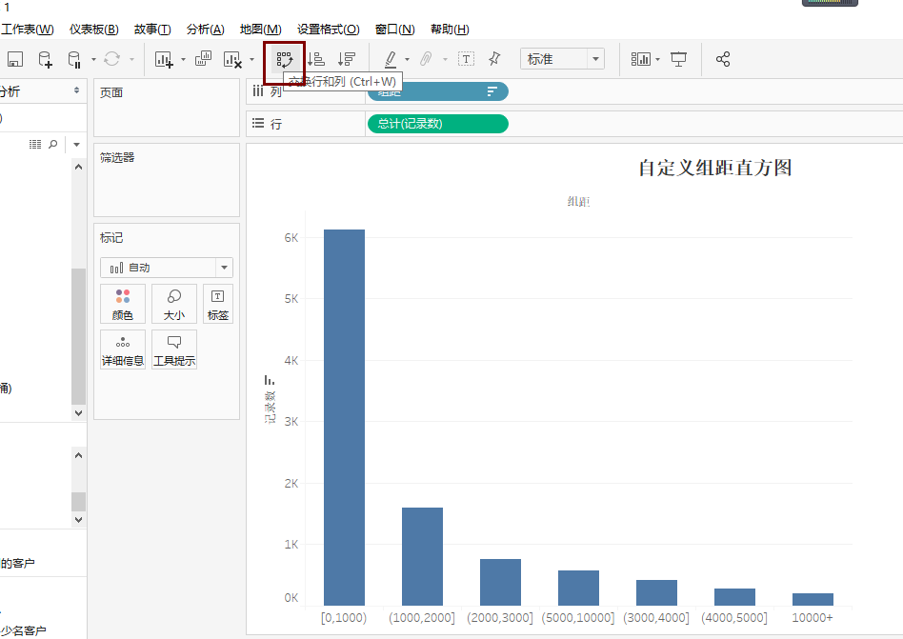The height and width of the screenshot is (639, 903).
Task: Click the blue pill on Columns shelf
Action: (437, 91)
